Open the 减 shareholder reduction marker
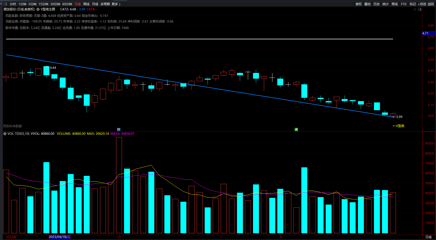Image resolution: width=436 pixels, height=240 pixels. tap(296, 129)
